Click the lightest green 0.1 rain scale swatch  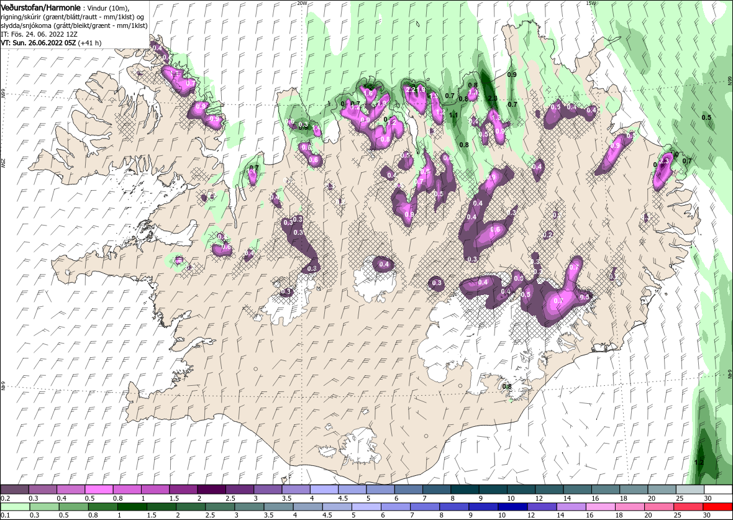point(14,507)
